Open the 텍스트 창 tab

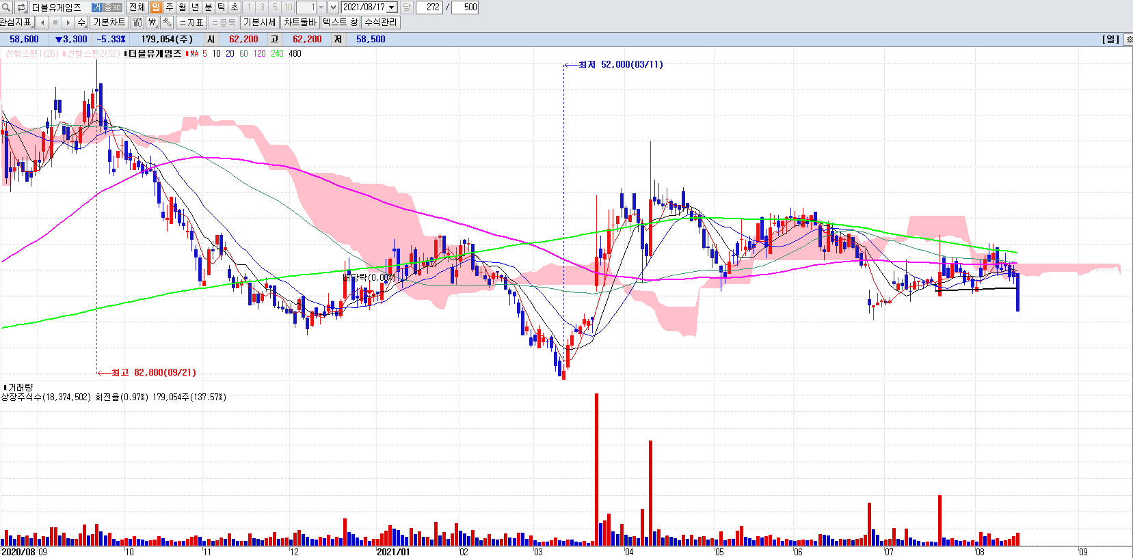(x=340, y=23)
